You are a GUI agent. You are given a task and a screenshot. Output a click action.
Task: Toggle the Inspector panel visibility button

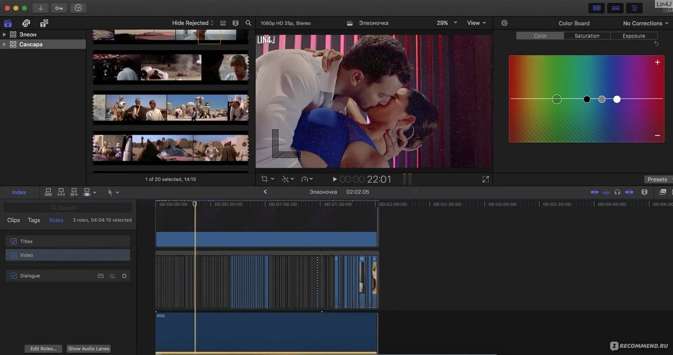coord(634,8)
